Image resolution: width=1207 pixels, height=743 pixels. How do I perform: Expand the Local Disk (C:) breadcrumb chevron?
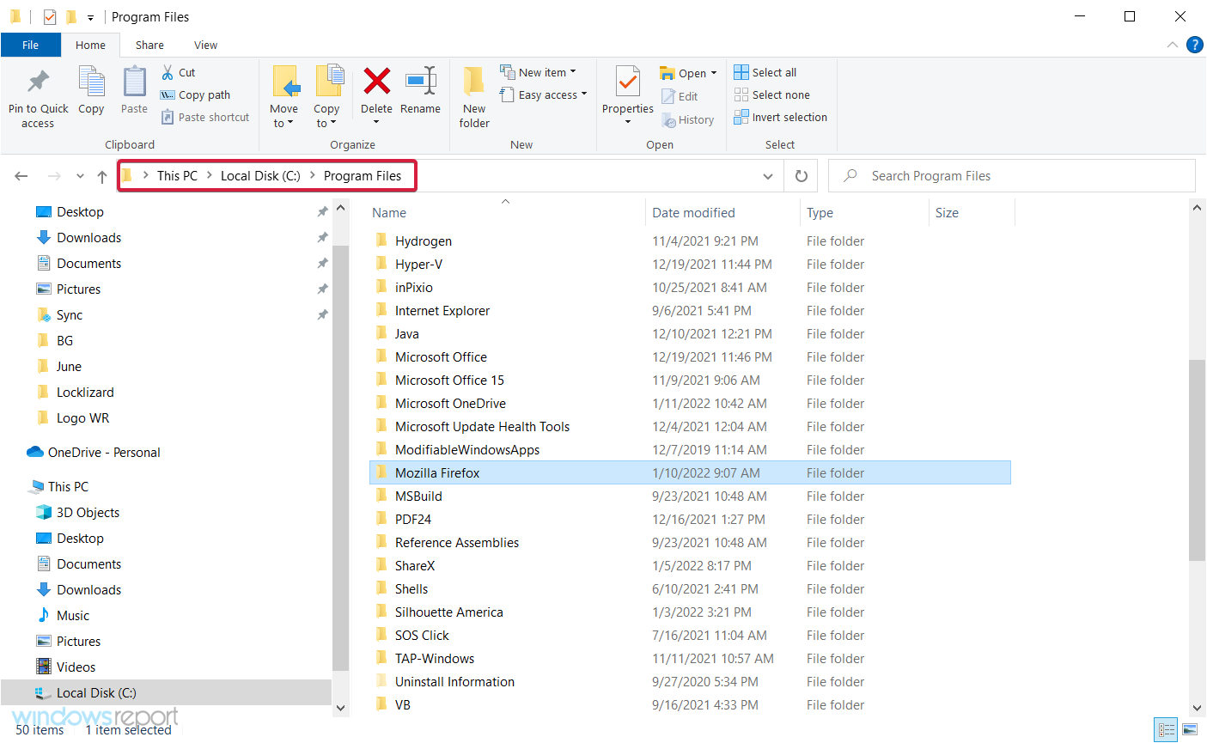point(312,176)
